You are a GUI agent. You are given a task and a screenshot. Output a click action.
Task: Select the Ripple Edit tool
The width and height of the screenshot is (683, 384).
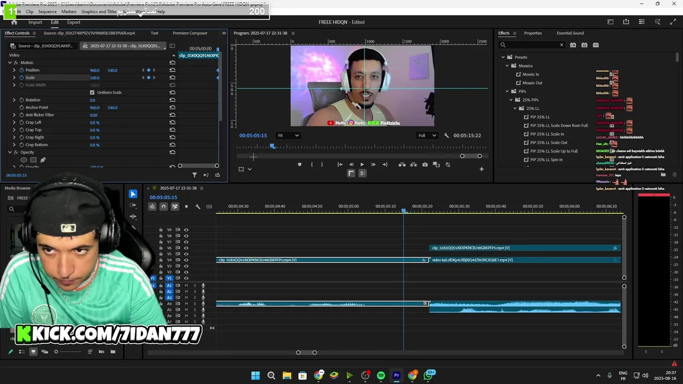coord(133,217)
